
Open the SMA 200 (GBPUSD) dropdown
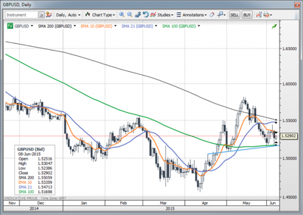(x=75, y=26)
